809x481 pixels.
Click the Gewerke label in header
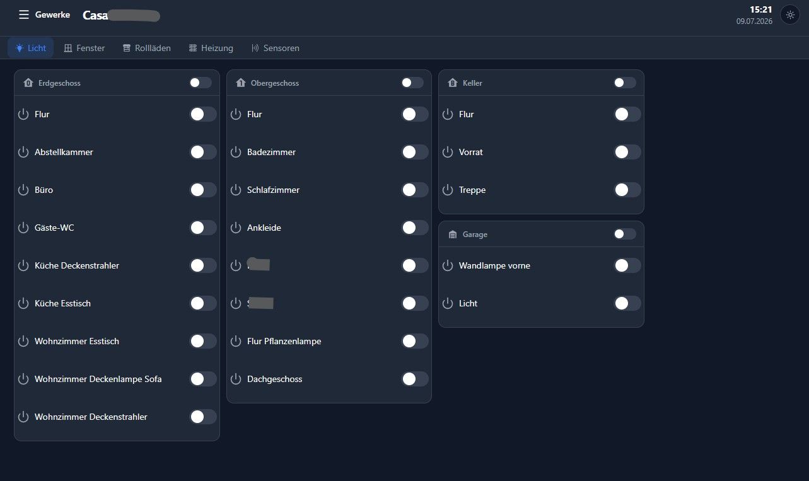pyautogui.click(x=52, y=14)
